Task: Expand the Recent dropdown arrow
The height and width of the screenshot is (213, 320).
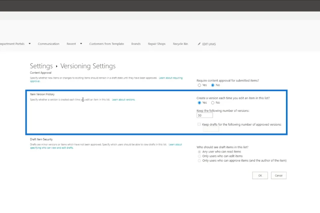Action: [x=81, y=44]
